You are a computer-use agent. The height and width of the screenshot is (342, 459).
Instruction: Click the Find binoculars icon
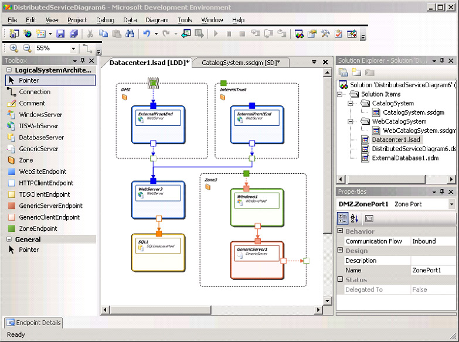(x=130, y=33)
